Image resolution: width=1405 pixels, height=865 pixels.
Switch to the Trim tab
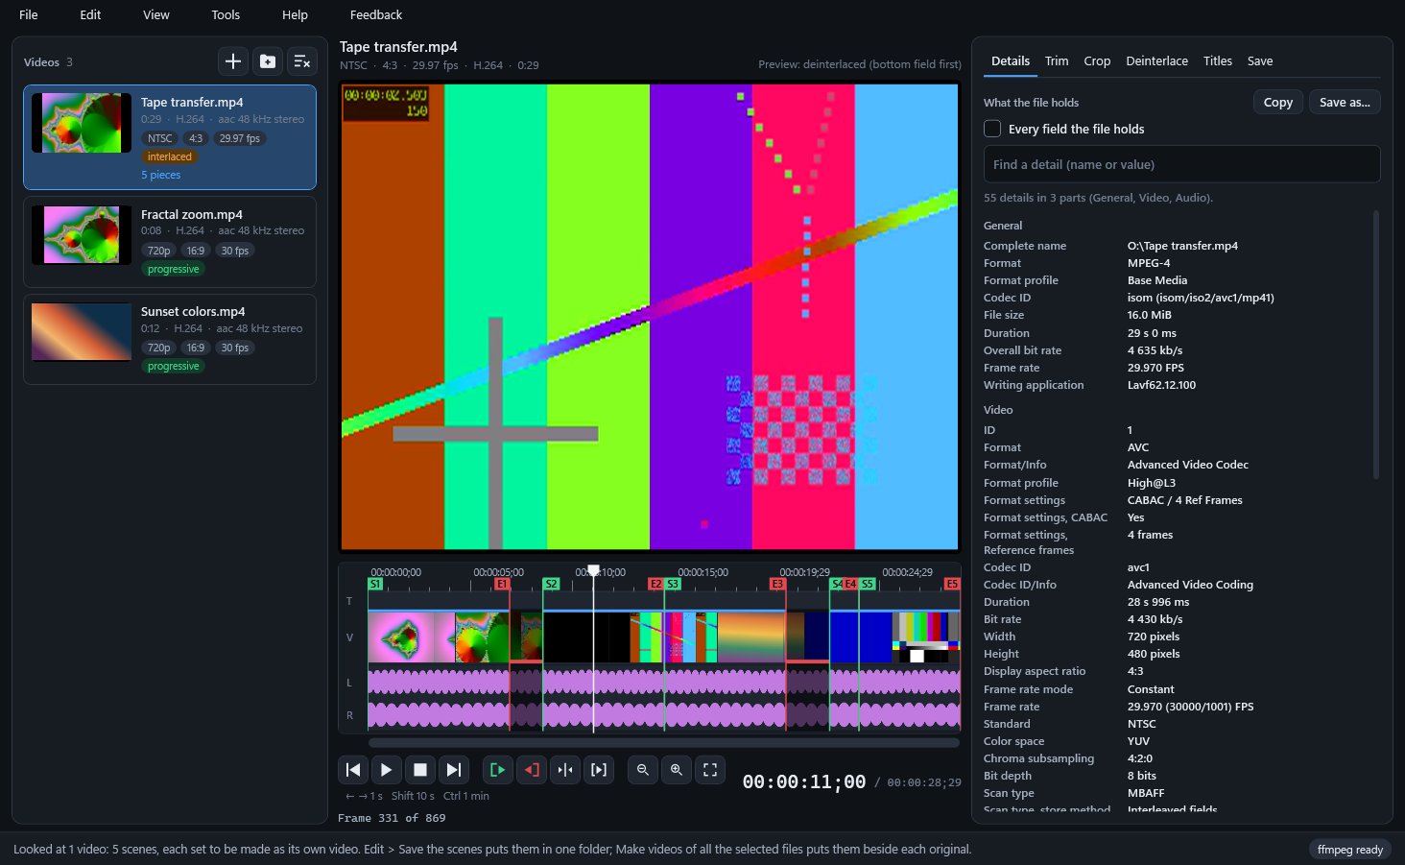point(1057,60)
